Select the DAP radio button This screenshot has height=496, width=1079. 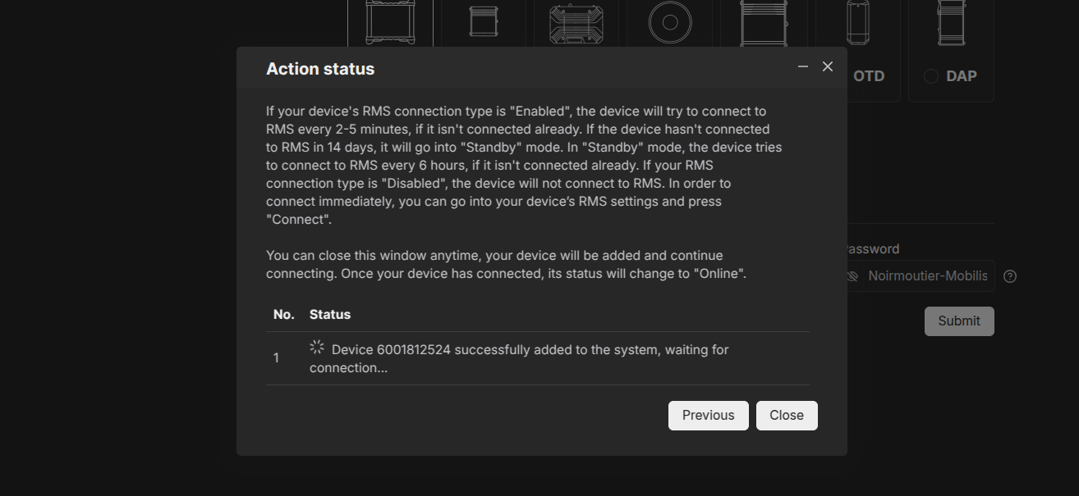930,76
